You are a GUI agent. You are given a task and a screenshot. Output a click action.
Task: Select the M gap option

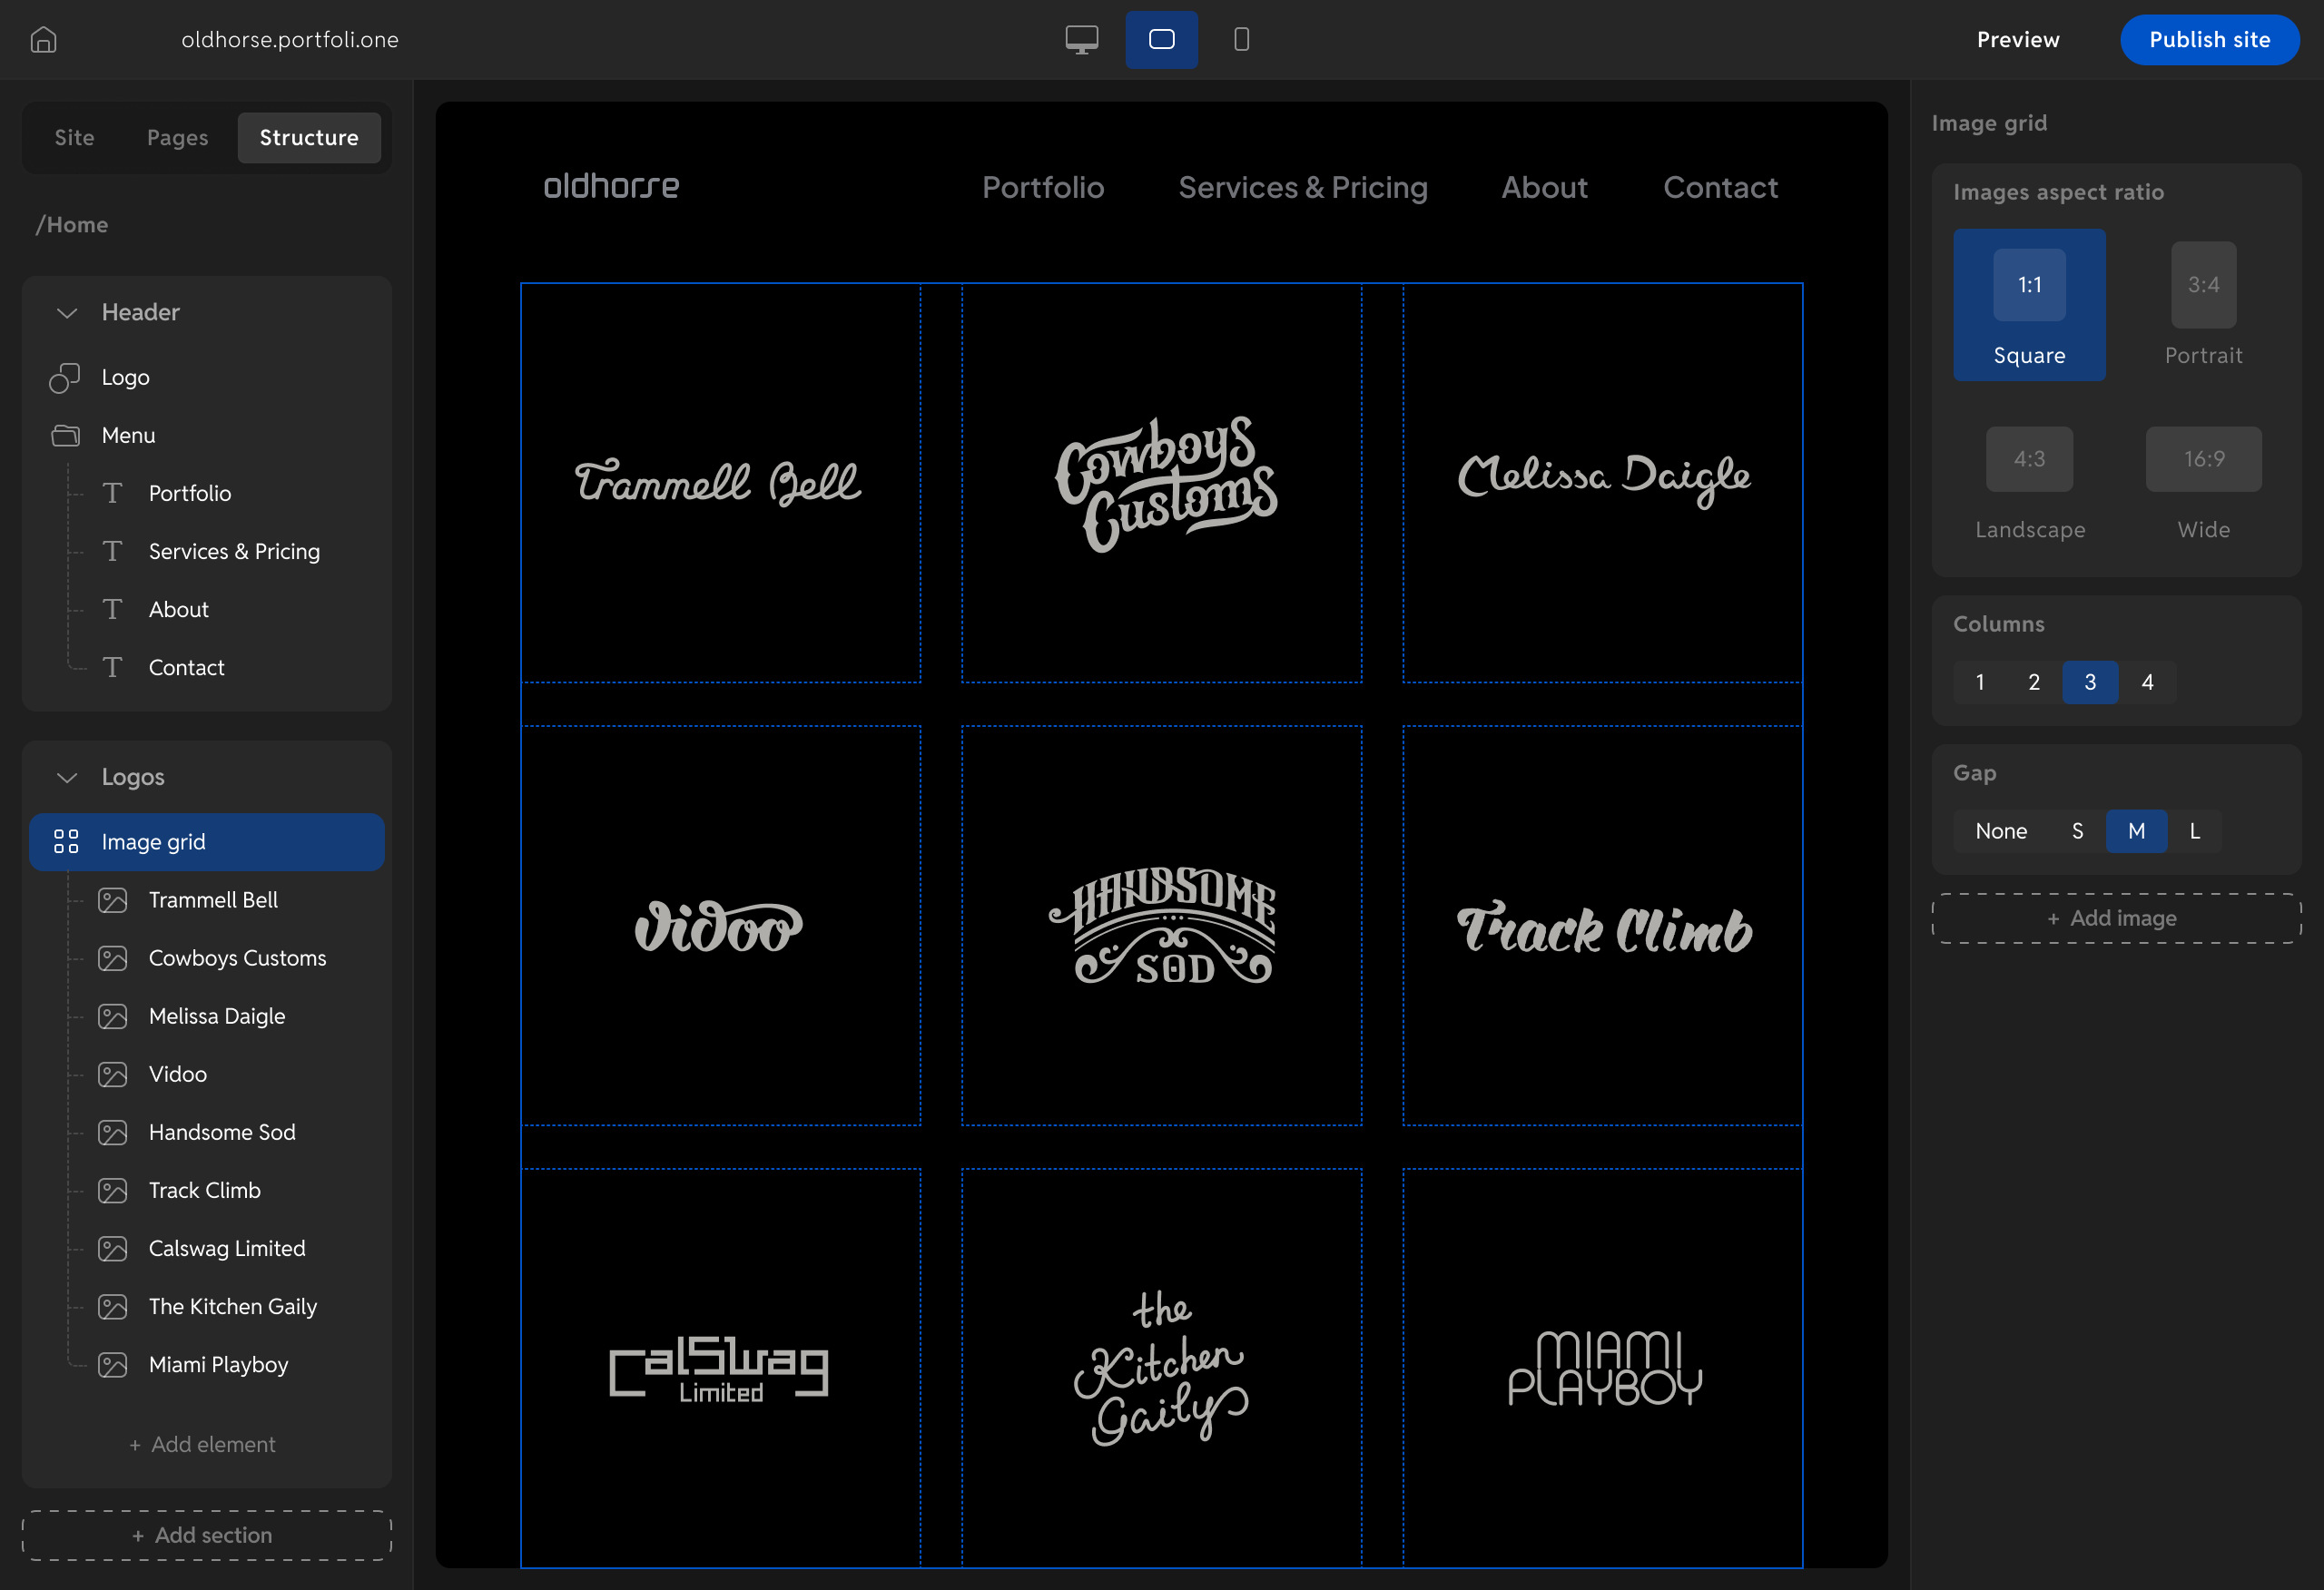point(2136,831)
